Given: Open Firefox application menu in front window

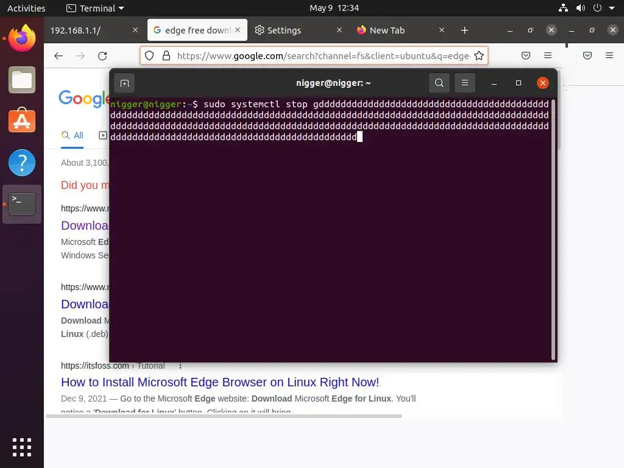Looking at the screenshot, I should click(548, 55).
